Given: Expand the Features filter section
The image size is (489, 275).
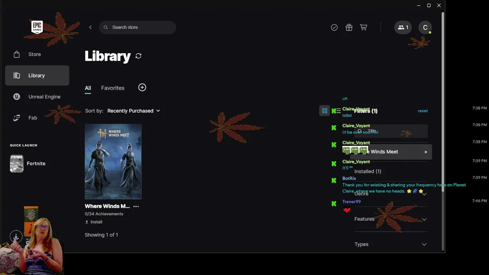Looking at the screenshot, I should click(x=390, y=219).
